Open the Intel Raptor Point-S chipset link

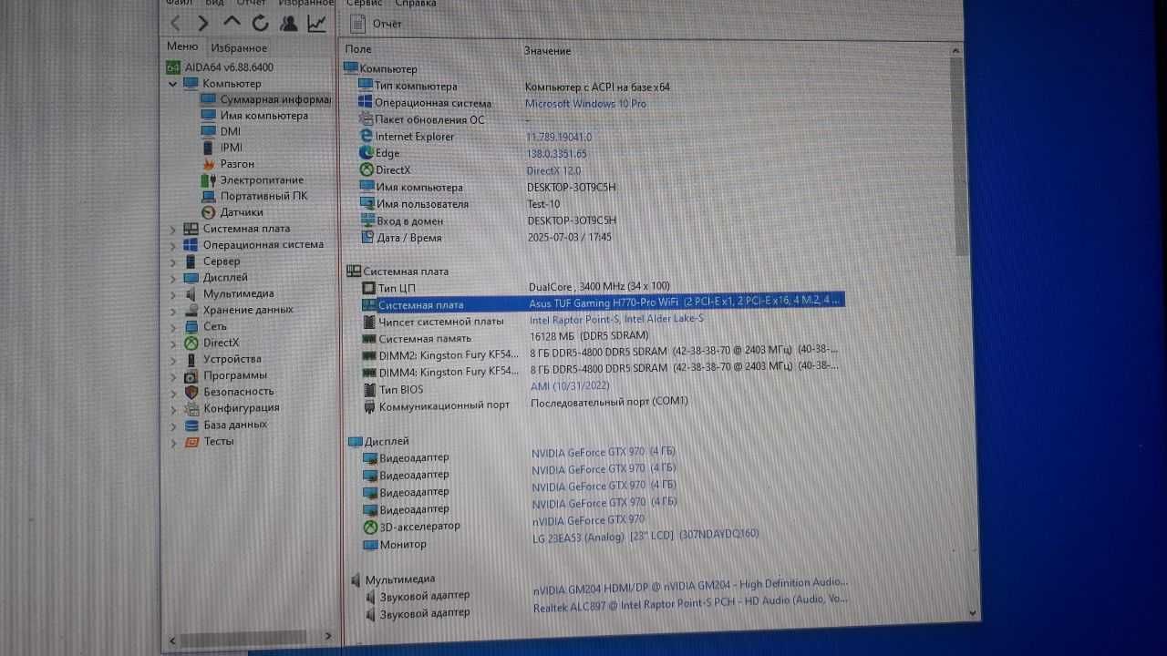pyautogui.click(x=616, y=320)
